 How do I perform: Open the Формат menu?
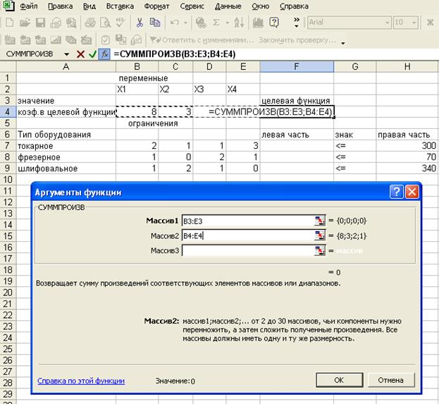tap(156, 6)
